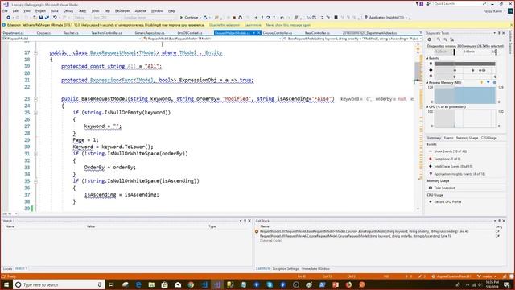Collapse the constructor block at line 23
The width and height of the screenshot is (515, 290).
click(35, 99)
